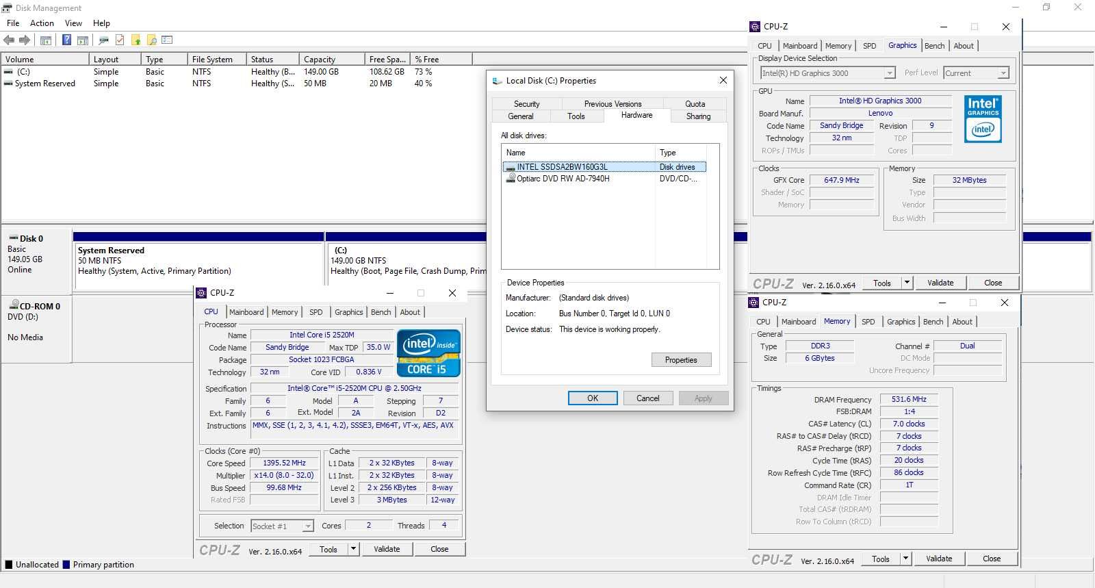Expand Tools arrow in CPU-Z Graphics window

coord(907,283)
